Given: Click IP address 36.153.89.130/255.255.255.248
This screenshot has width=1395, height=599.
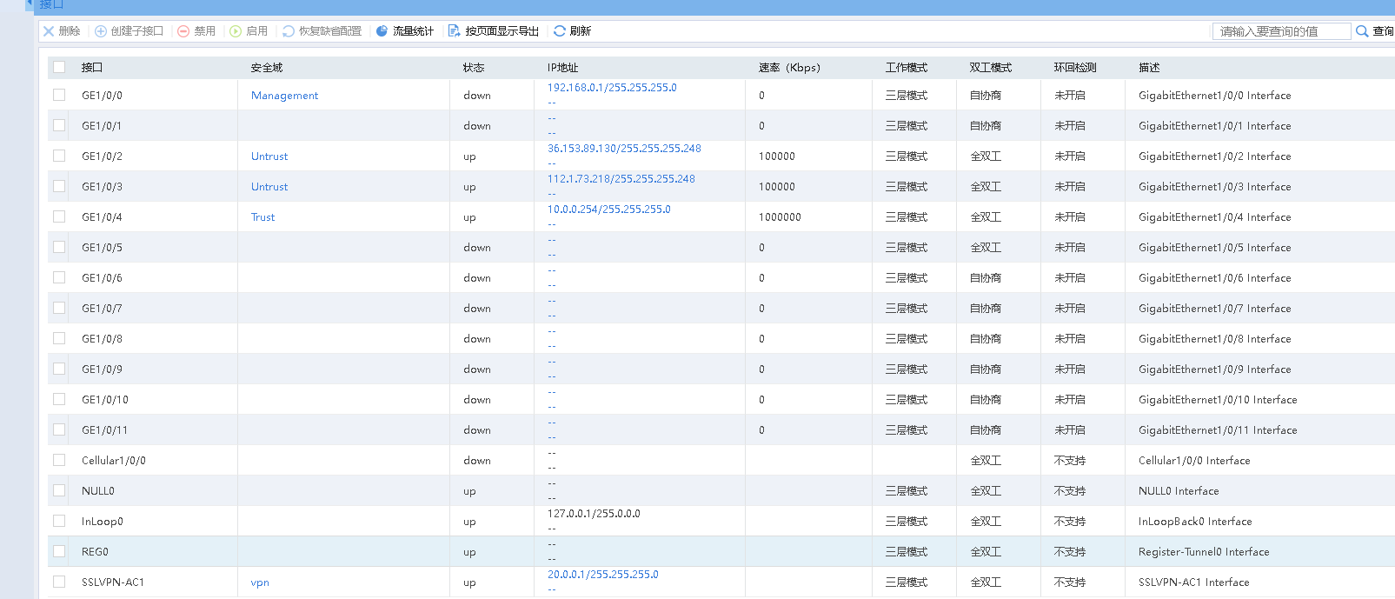Looking at the screenshot, I should [624, 149].
